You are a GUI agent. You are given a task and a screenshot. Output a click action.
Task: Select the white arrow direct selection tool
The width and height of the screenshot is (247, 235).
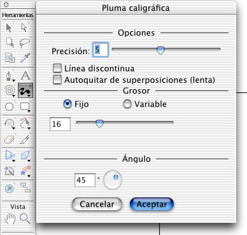click(x=24, y=27)
